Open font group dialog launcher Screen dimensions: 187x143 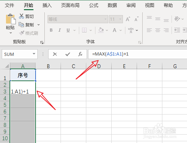[140, 43]
